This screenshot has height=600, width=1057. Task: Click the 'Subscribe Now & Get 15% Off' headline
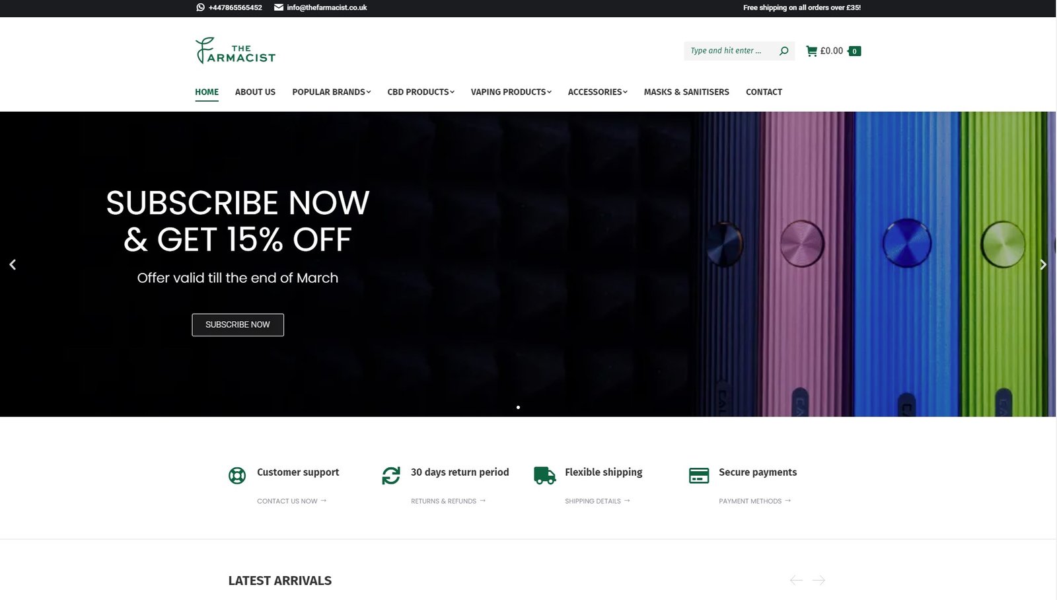pos(238,221)
